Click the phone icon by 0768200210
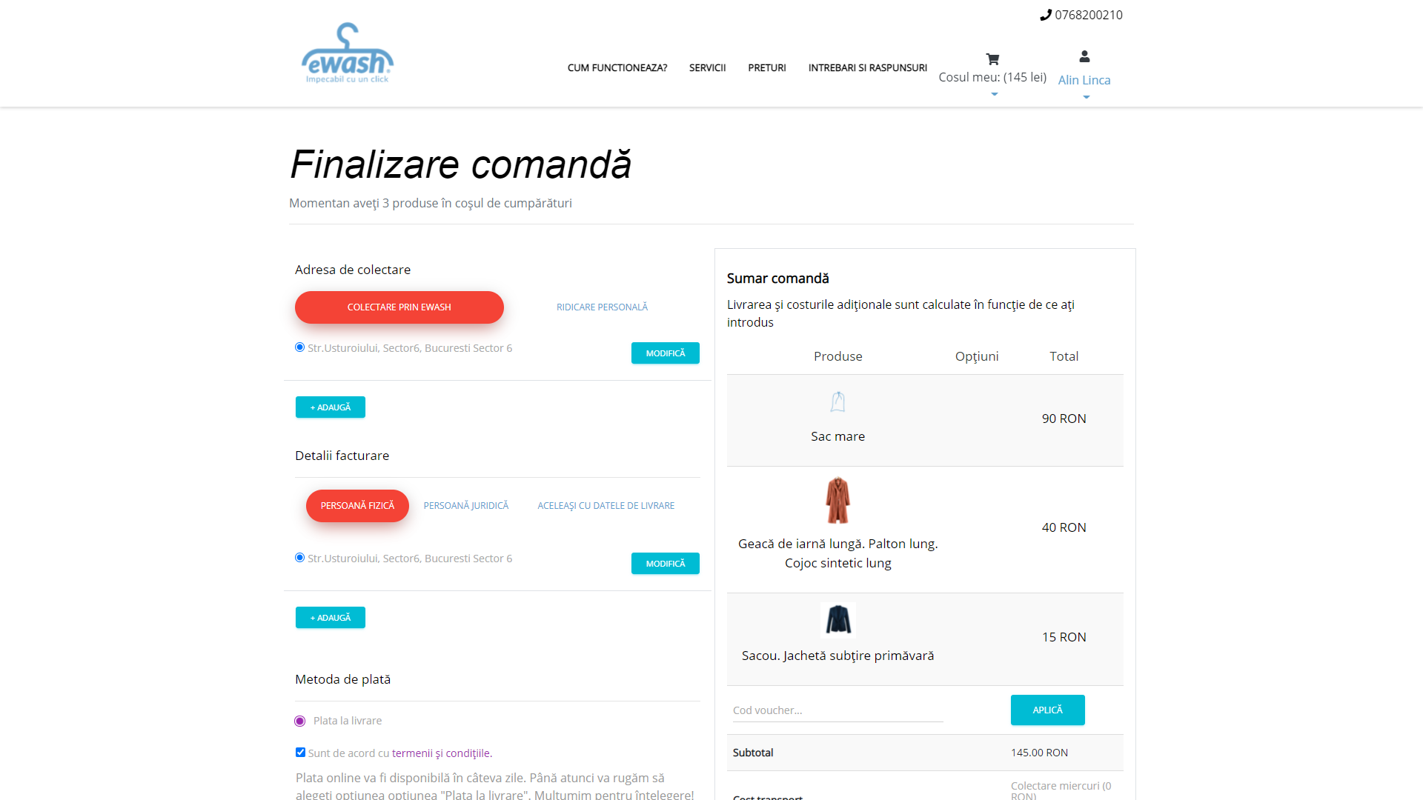 [1046, 15]
